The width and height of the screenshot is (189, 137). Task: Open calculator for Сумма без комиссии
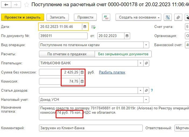82,72
